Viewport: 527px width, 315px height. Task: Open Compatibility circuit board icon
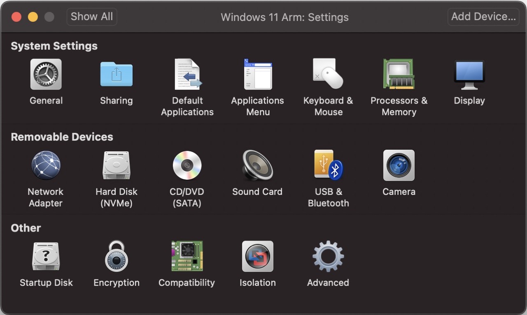tap(187, 256)
